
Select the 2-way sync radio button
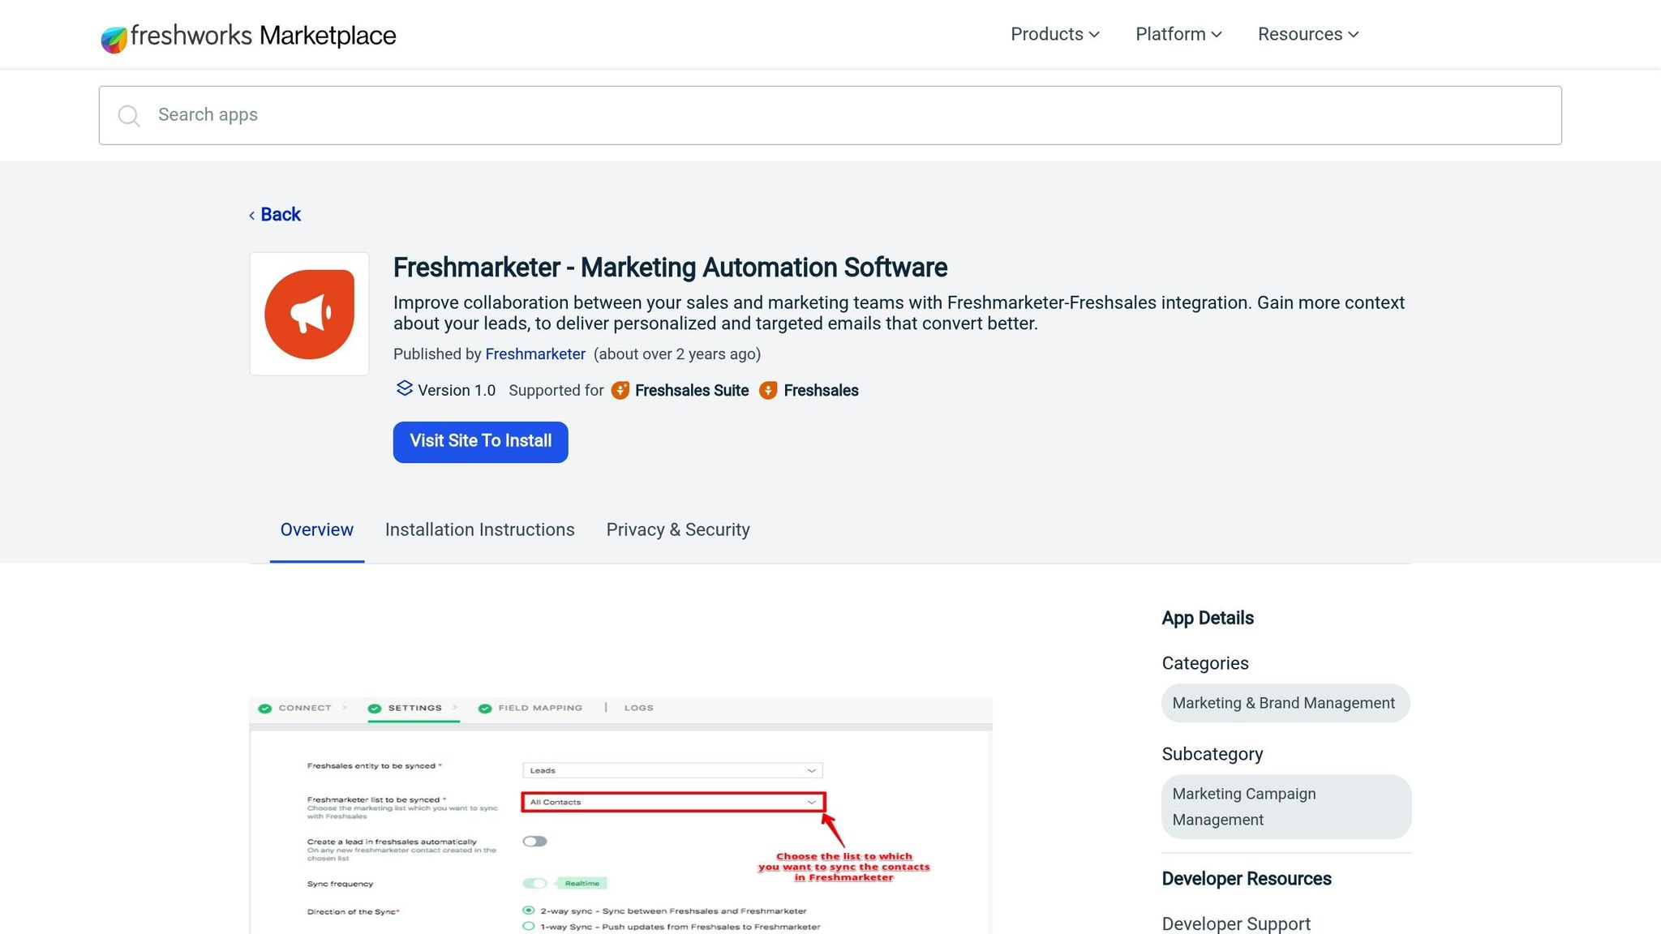tap(529, 910)
